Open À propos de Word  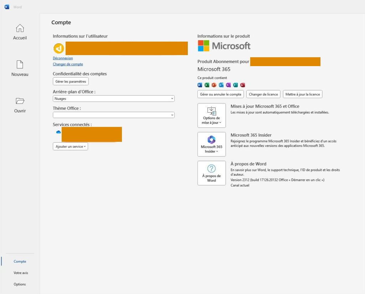(x=212, y=173)
